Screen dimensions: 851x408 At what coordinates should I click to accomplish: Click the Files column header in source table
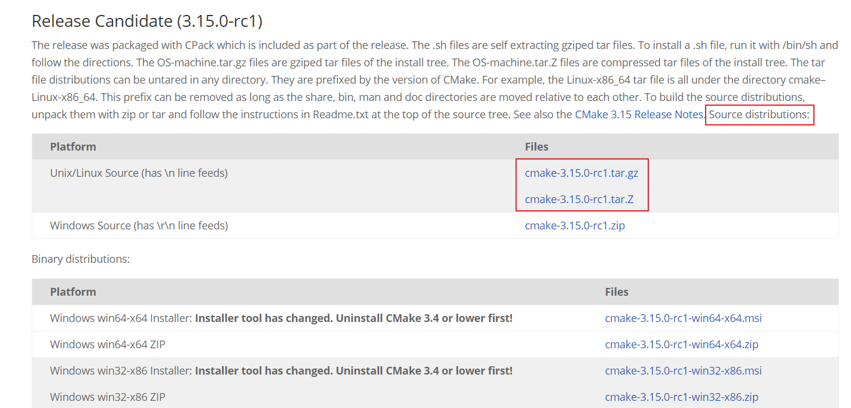point(536,146)
